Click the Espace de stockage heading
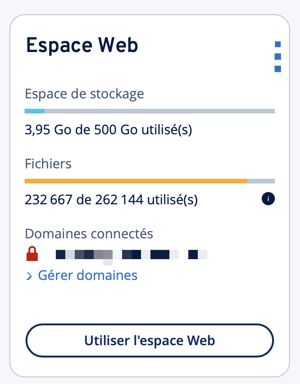 [x=84, y=94]
